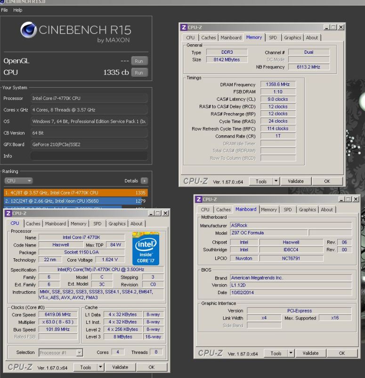Switch to Memory tab in Mainboard CPU-Z window
The image size is (365, 378).
click(269, 209)
